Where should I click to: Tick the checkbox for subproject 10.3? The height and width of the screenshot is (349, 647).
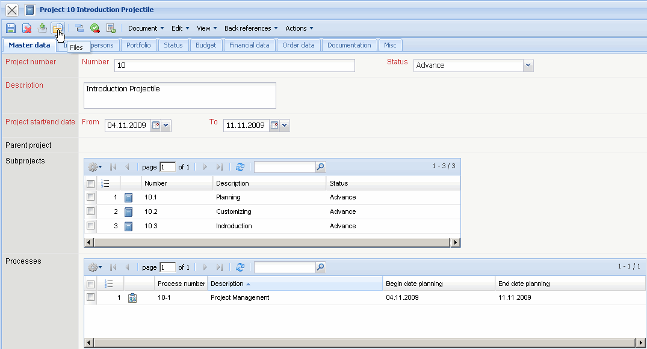(x=90, y=226)
